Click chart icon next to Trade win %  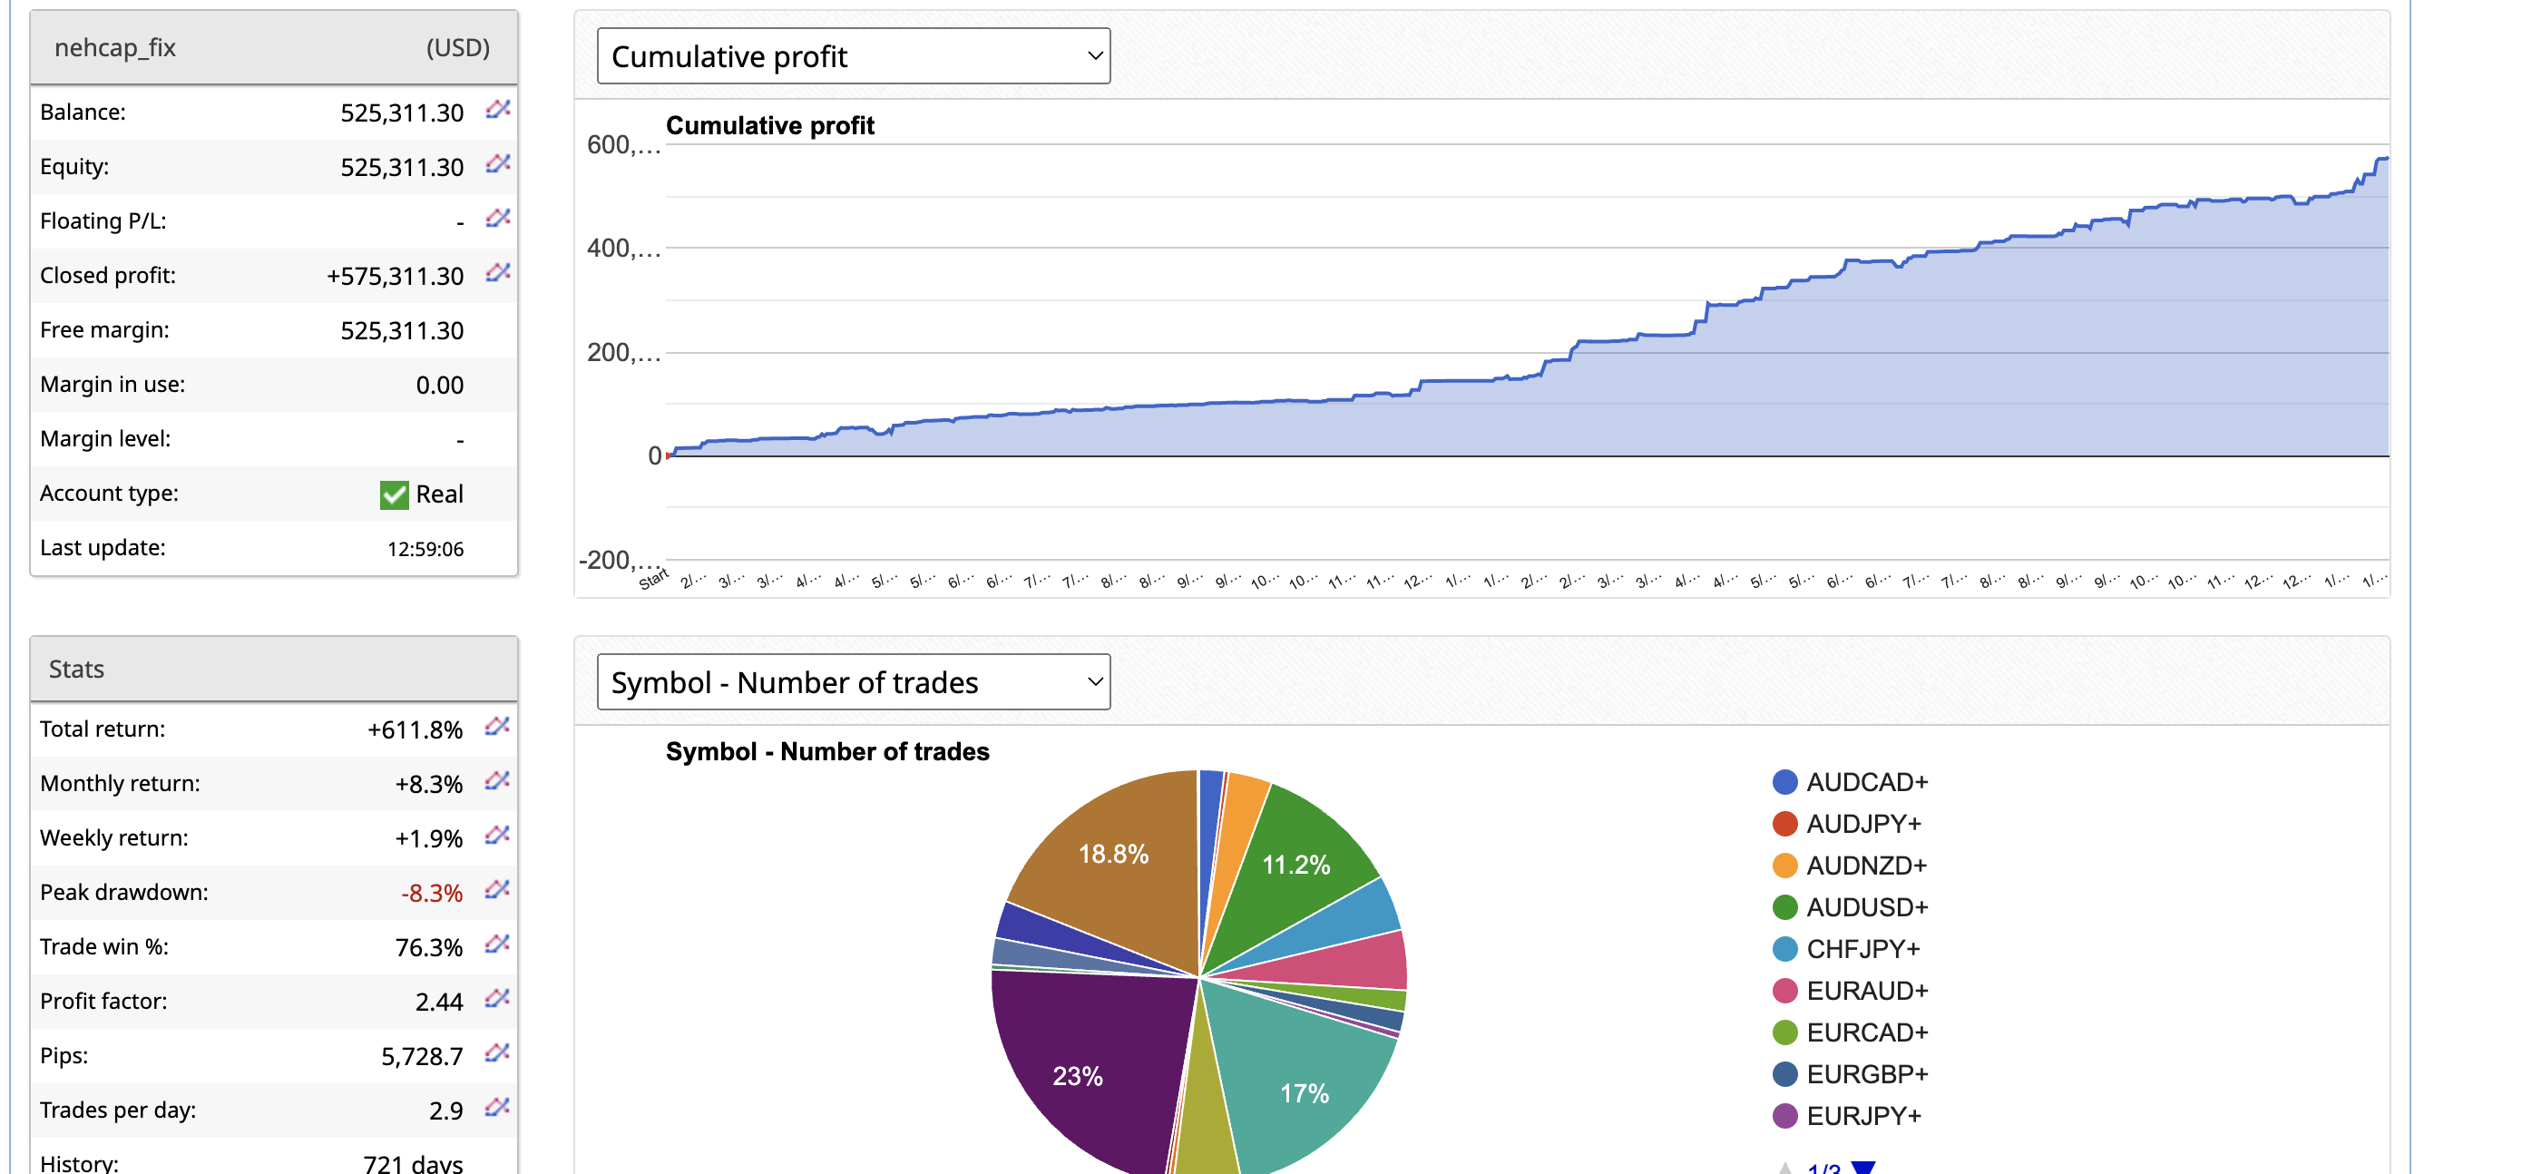(x=497, y=944)
